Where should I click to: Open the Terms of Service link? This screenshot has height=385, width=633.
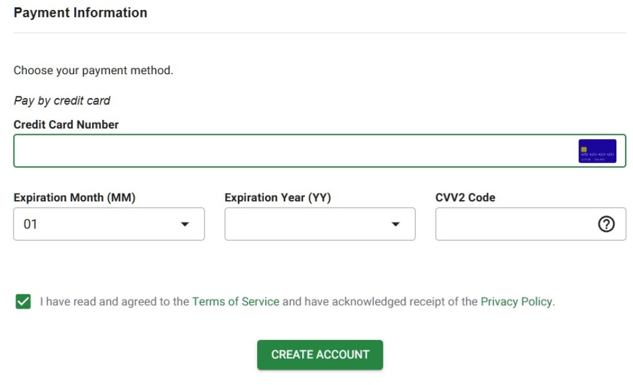click(236, 302)
